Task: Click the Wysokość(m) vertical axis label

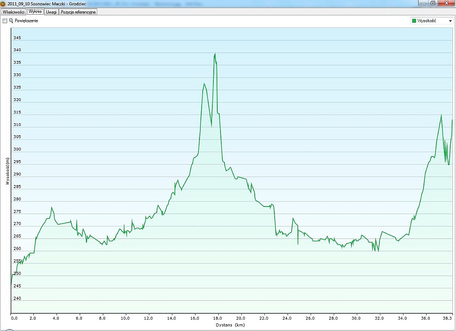Action: click(7, 171)
